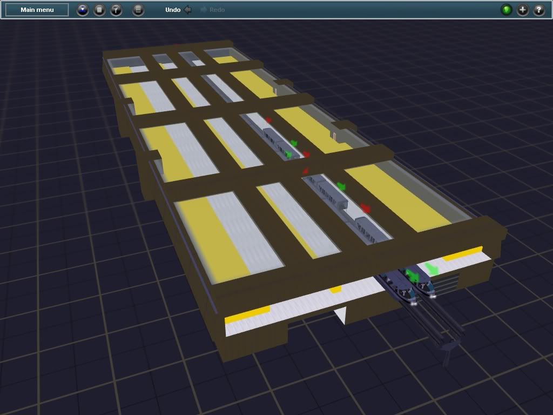The width and height of the screenshot is (553, 415).
Task: Toggle the grid icon in the toolbar
Action: coord(138,10)
